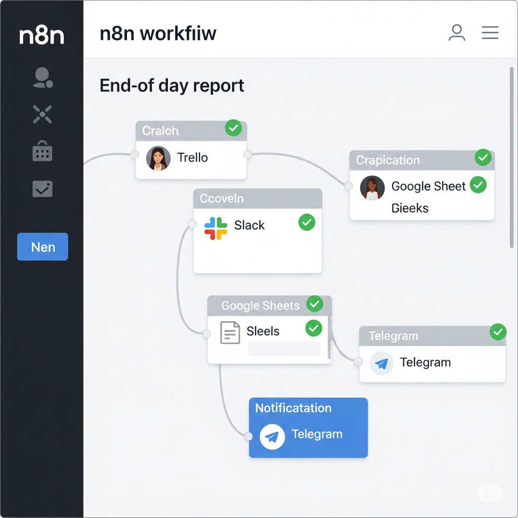Image resolution: width=518 pixels, height=518 pixels.
Task: Click the input connector dot on the Slack node
Action: click(193, 223)
